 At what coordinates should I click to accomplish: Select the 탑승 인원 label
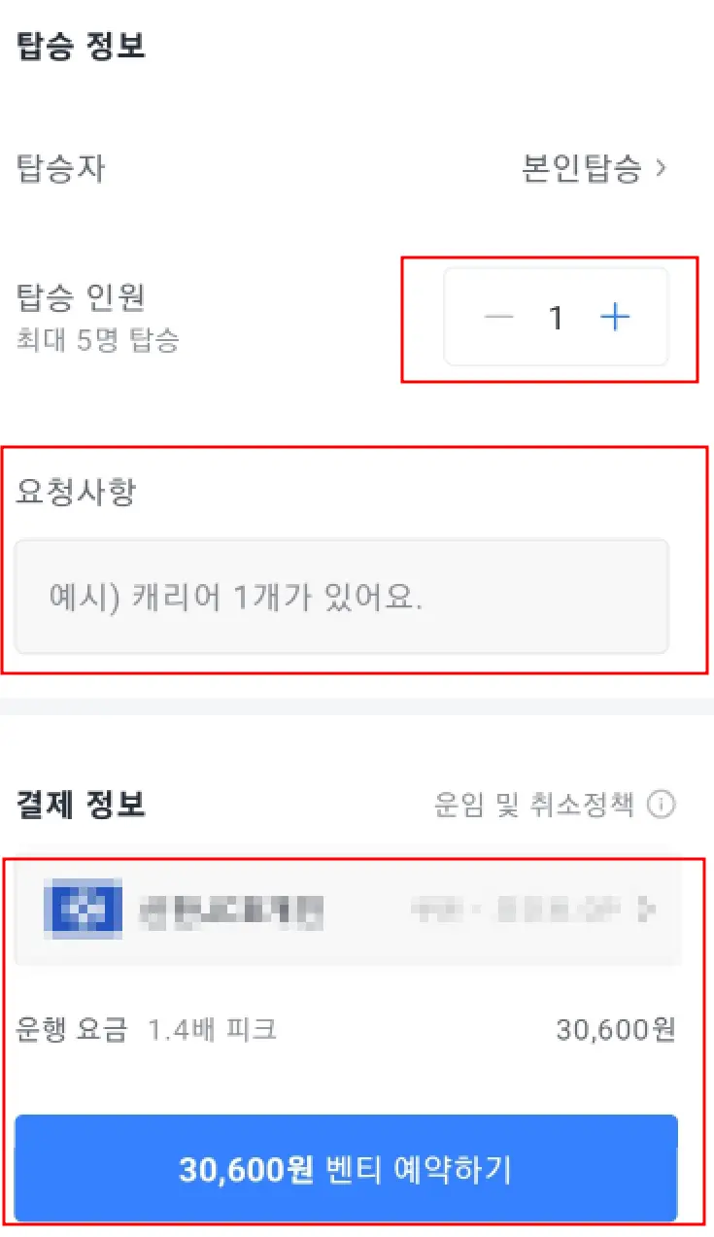(x=81, y=296)
